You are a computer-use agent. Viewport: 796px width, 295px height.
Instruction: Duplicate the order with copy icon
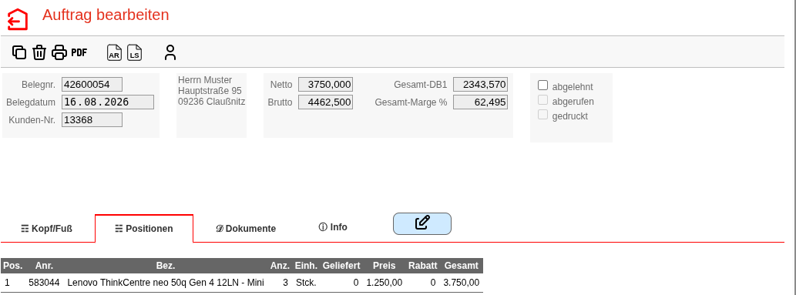click(18, 52)
